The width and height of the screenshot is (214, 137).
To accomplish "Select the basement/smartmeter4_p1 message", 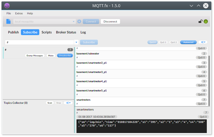I will 142,83.
